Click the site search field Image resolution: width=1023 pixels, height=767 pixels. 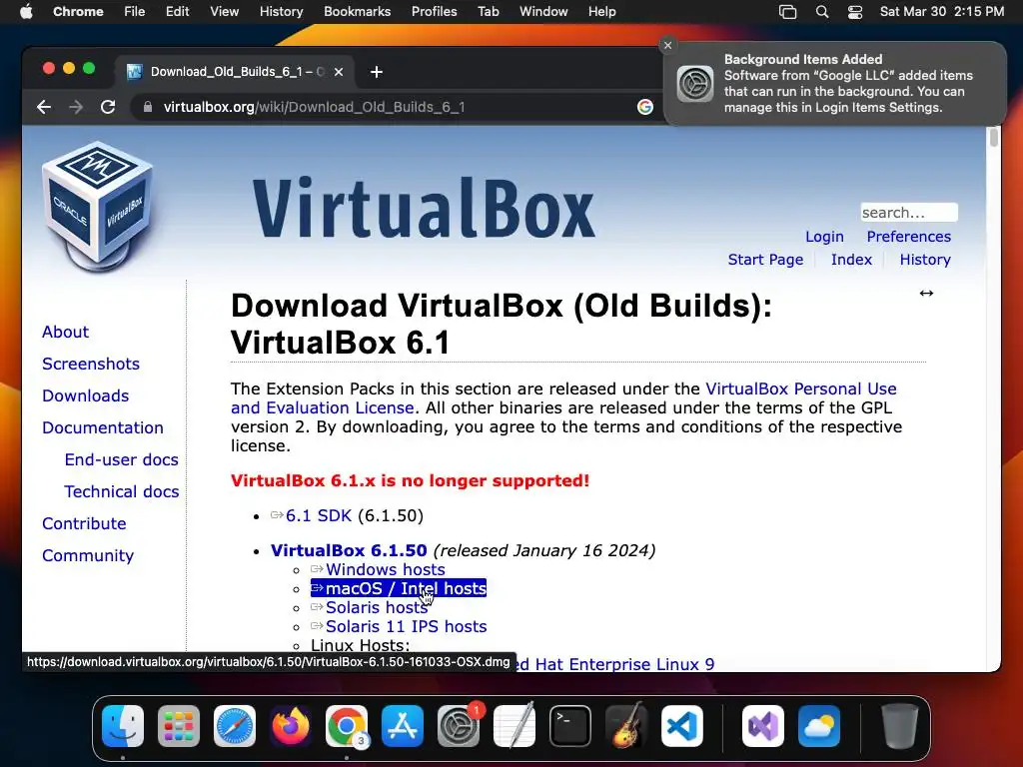click(x=909, y=213)
